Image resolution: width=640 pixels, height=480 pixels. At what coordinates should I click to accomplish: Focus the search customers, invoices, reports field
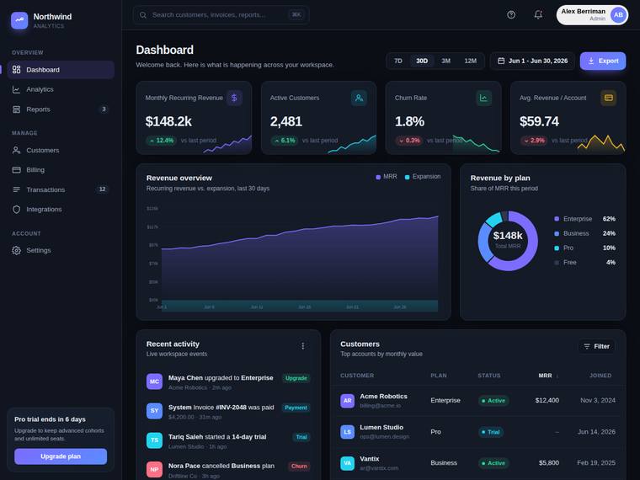tap(221, 14)
